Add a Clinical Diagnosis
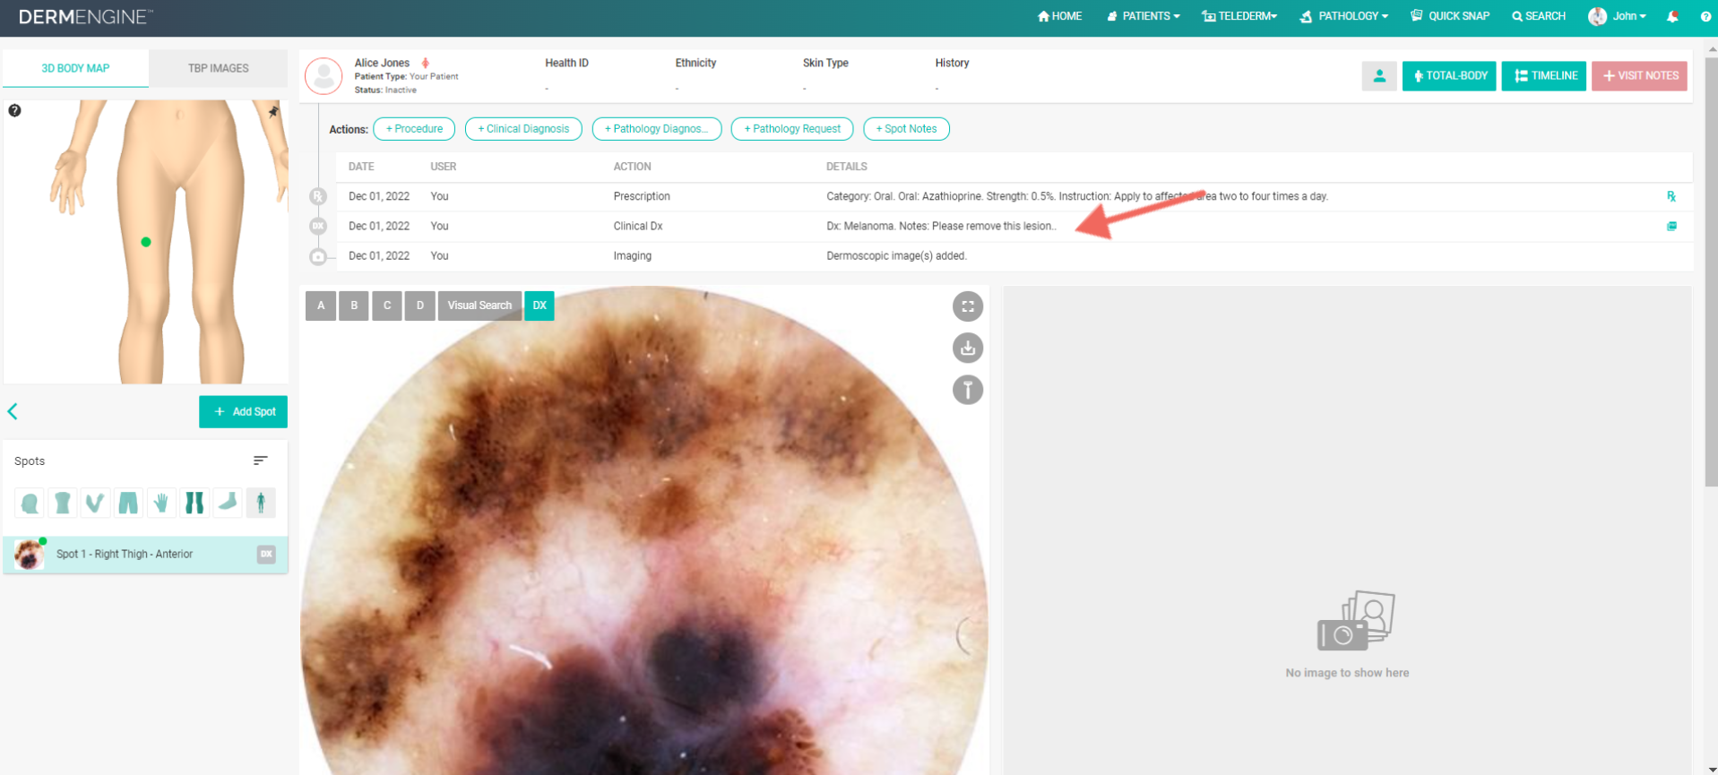The width and height of the screenshot is (1718, 775). [x=523, y=129]
